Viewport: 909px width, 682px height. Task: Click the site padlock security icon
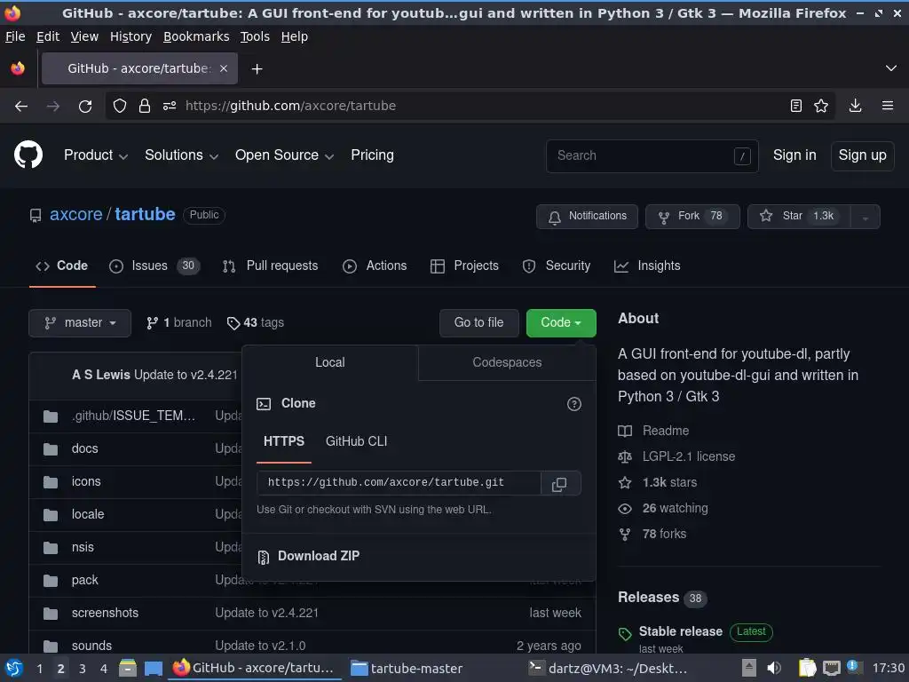pos(145,107)
